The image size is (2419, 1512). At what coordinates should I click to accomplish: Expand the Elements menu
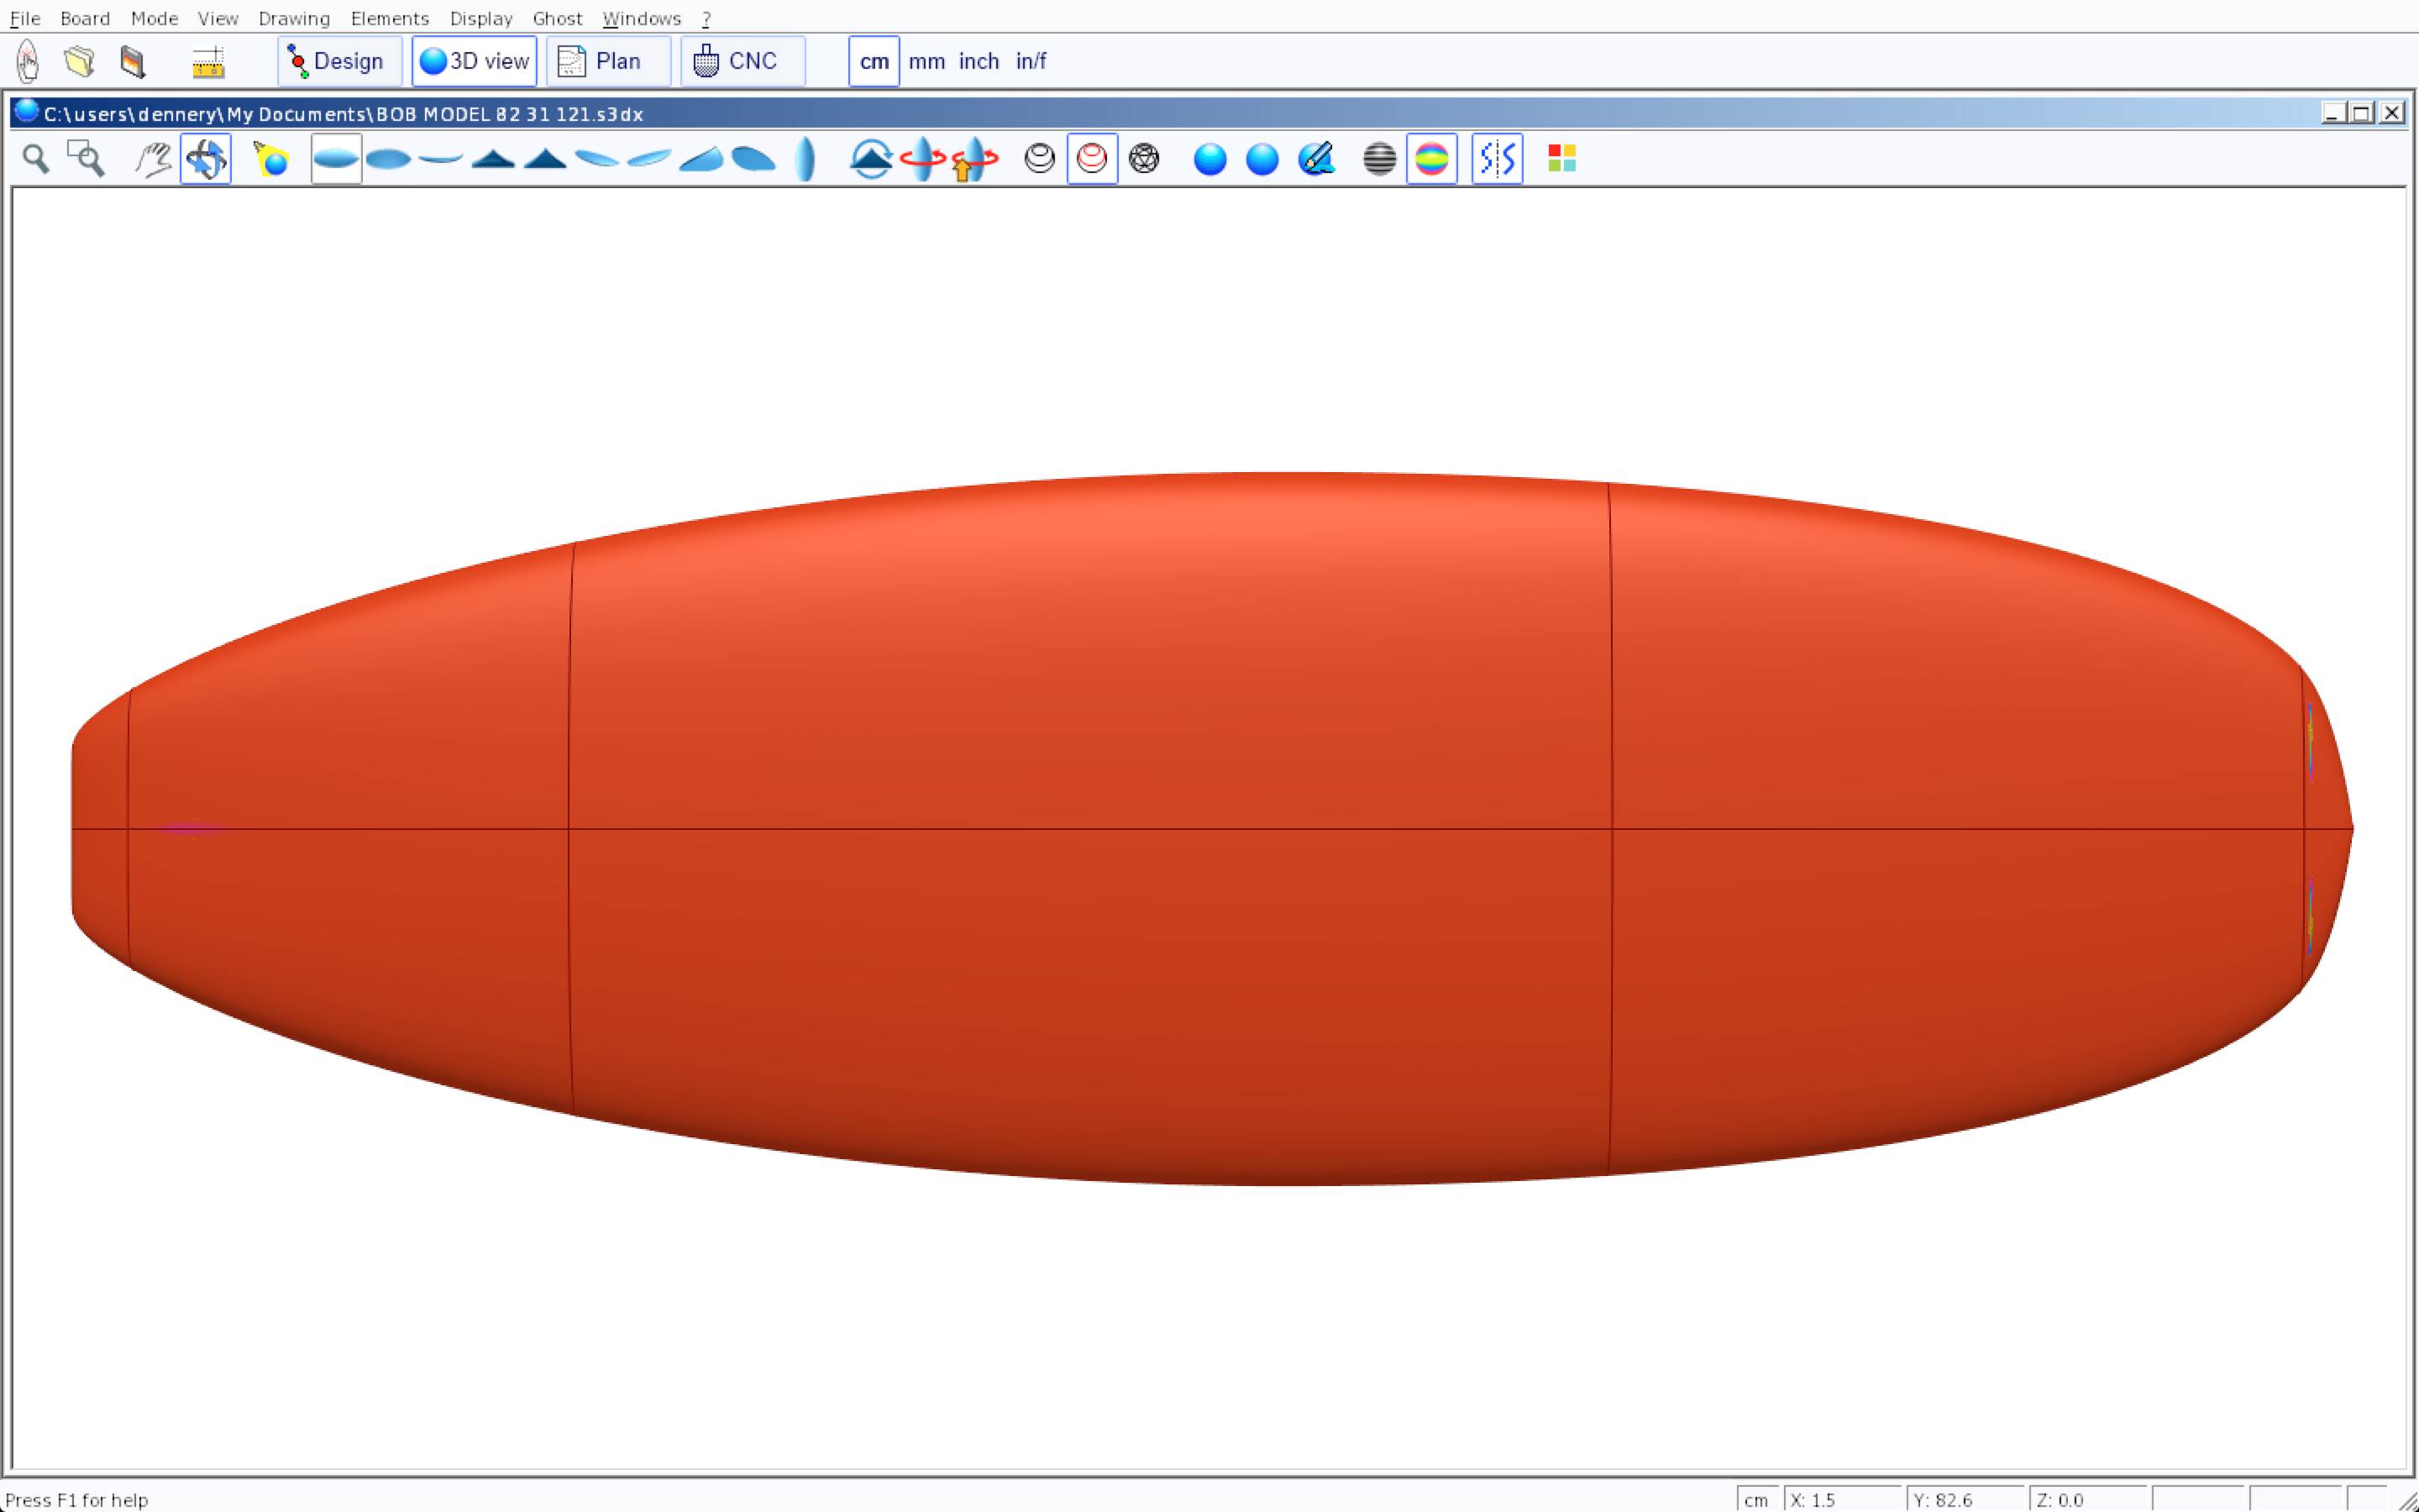pos(390,18)
